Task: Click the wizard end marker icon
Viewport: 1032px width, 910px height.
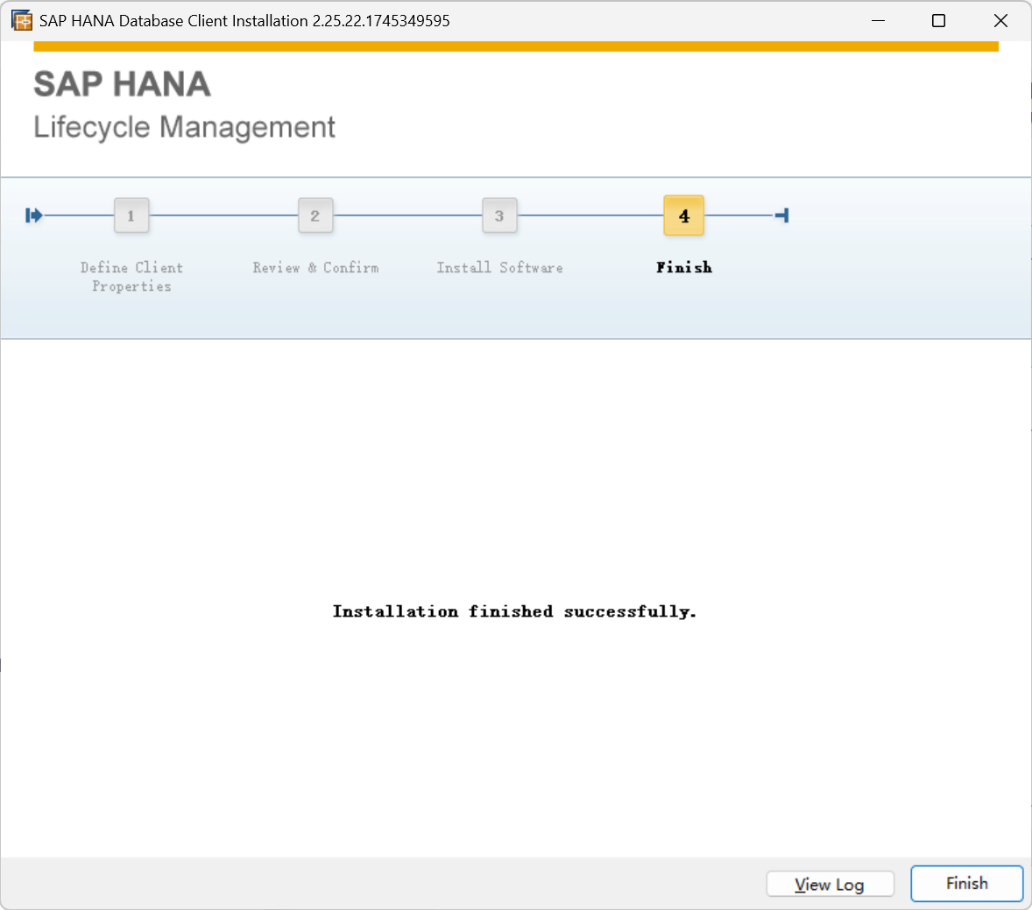Action: 782,215
